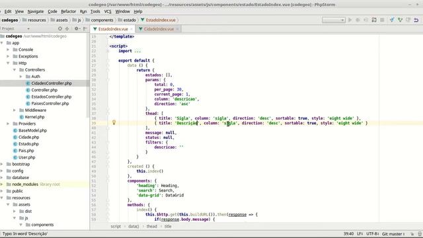Click the PHP debug listener icon
The image size is (423, 238).
point(374,20)
